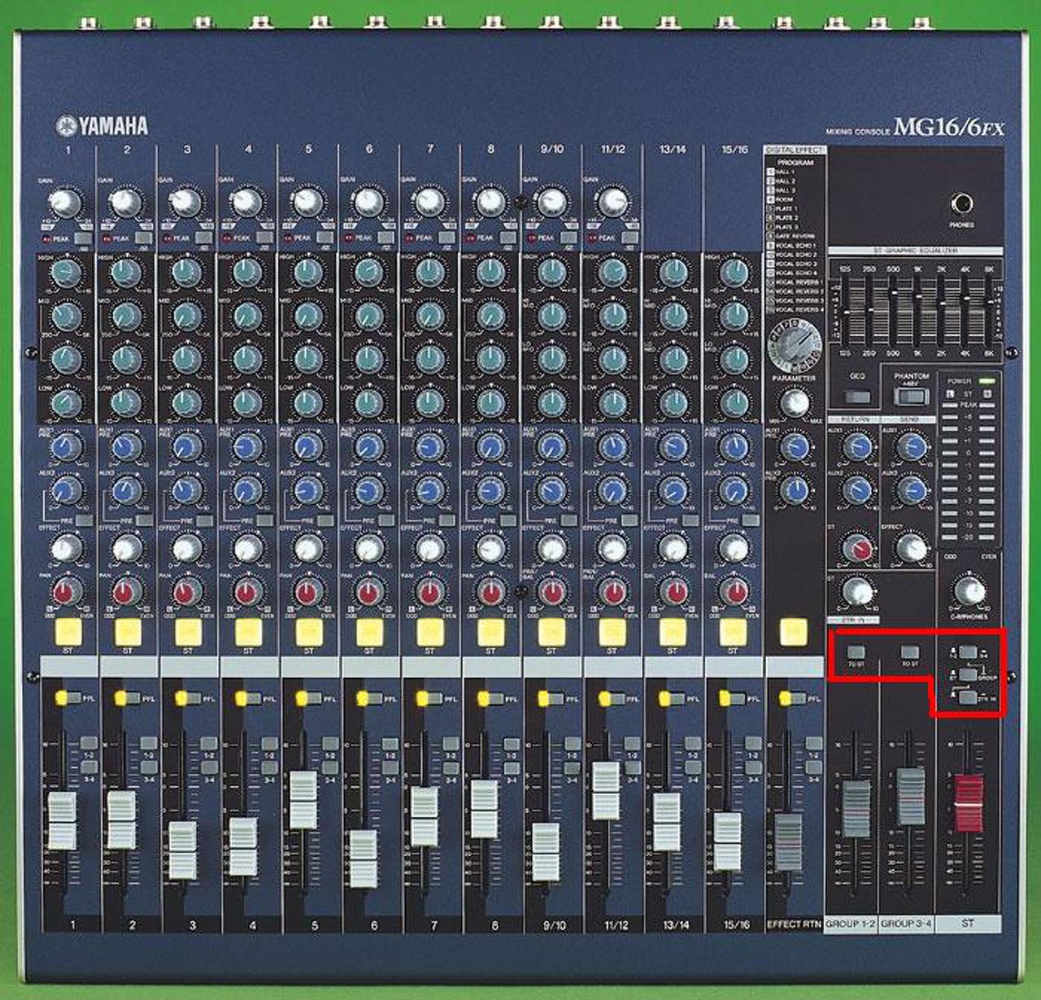Viewport: 1041px width, 1000px height.
Task: Toggle the GEQ on switch
Action: [857, 397]
